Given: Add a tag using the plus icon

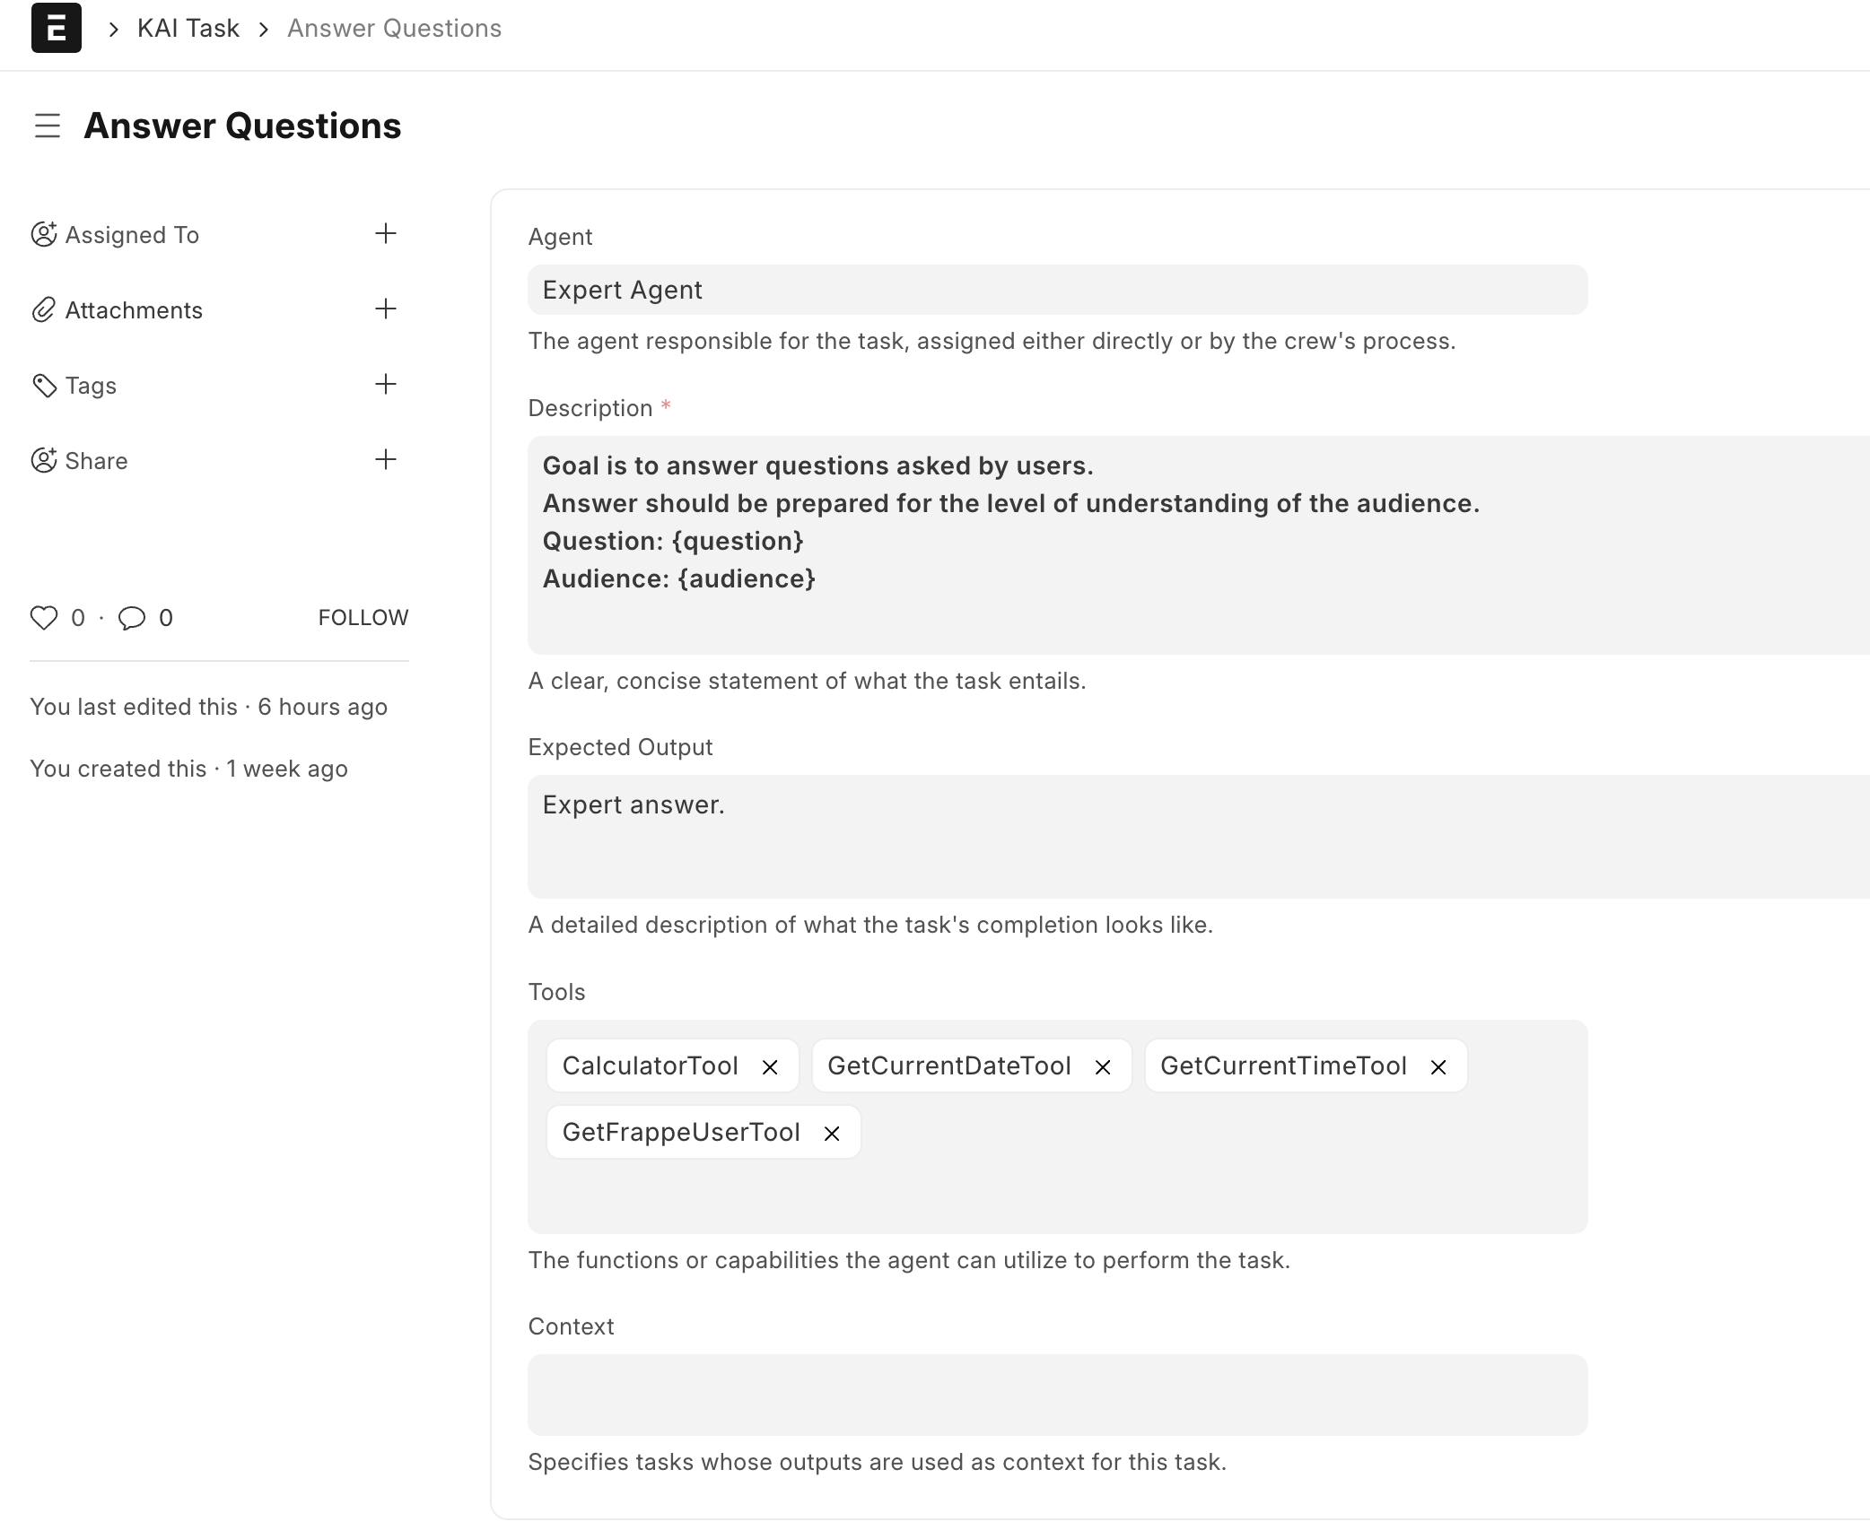Looking at the screenshot, I should [386, 385].
